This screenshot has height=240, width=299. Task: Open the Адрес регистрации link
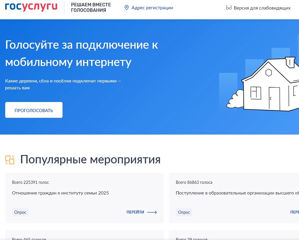pyautogui.click(x=152, y=8)
